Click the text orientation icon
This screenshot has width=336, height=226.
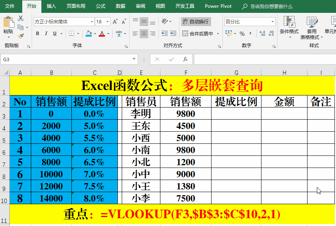coord(165,21)
